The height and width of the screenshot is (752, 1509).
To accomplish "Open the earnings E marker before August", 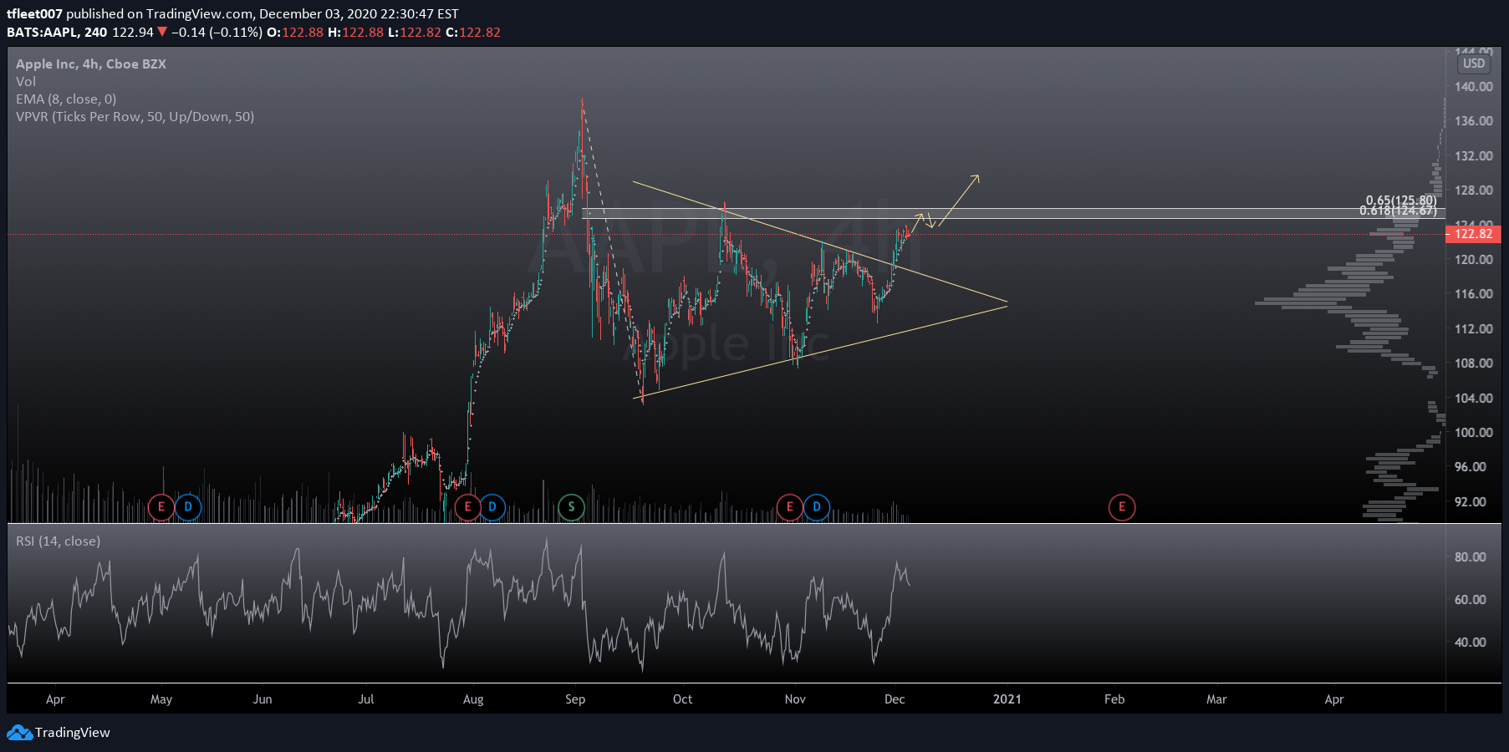I will click(467, 507).
